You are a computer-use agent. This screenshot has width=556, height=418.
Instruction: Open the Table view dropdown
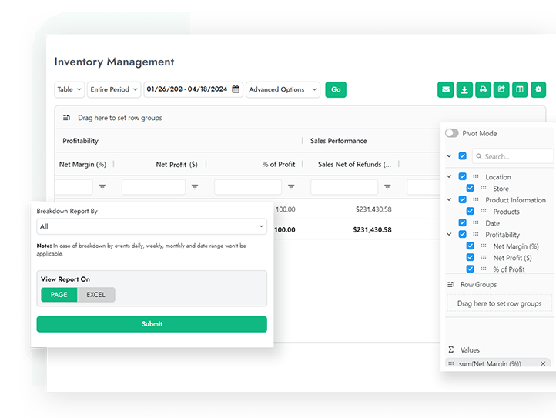point(69,89)
